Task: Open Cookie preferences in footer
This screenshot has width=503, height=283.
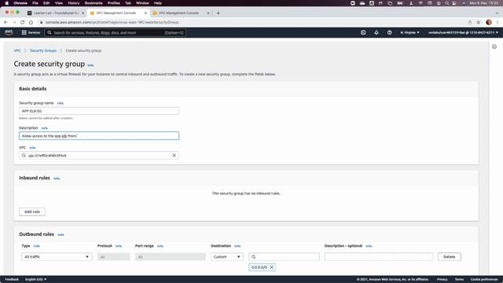Action: 484,279
